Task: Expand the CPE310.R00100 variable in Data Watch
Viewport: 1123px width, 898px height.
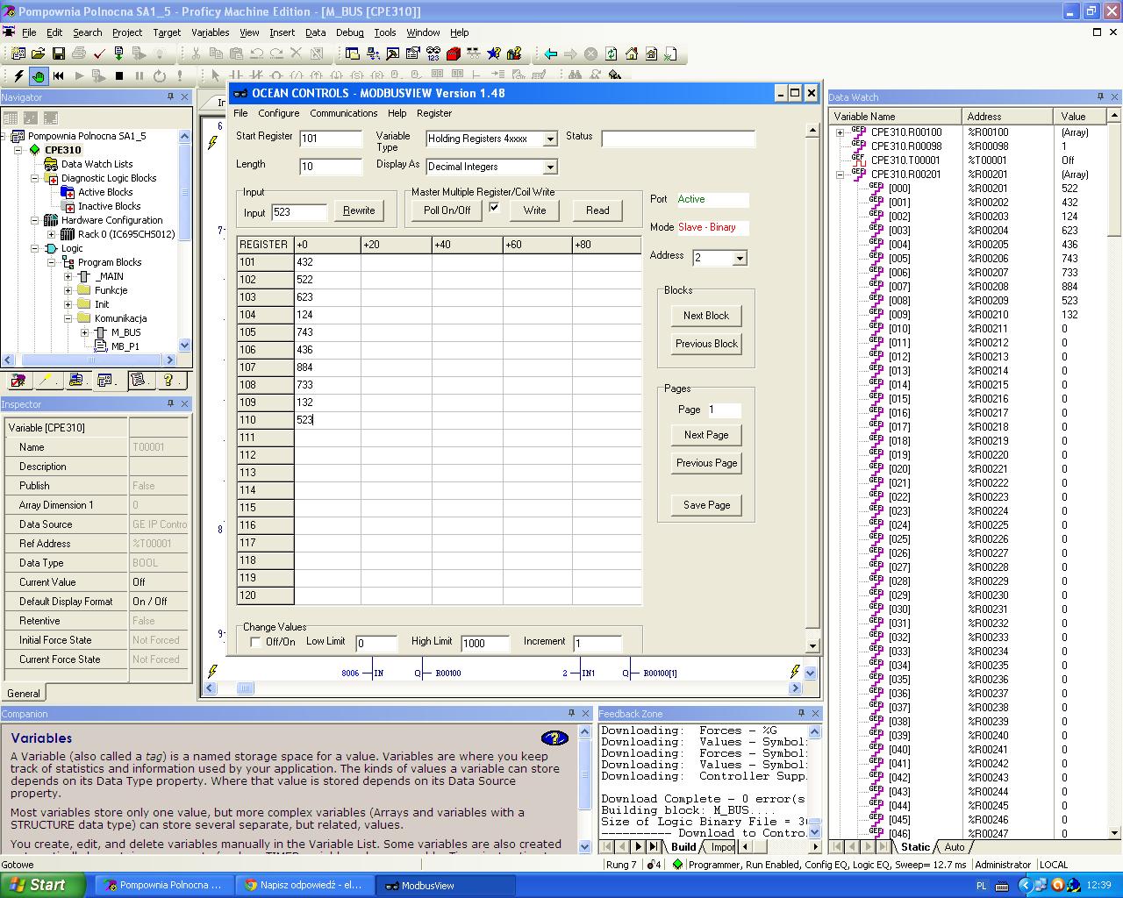Action: pyautogui.click(x=840, y=132)
